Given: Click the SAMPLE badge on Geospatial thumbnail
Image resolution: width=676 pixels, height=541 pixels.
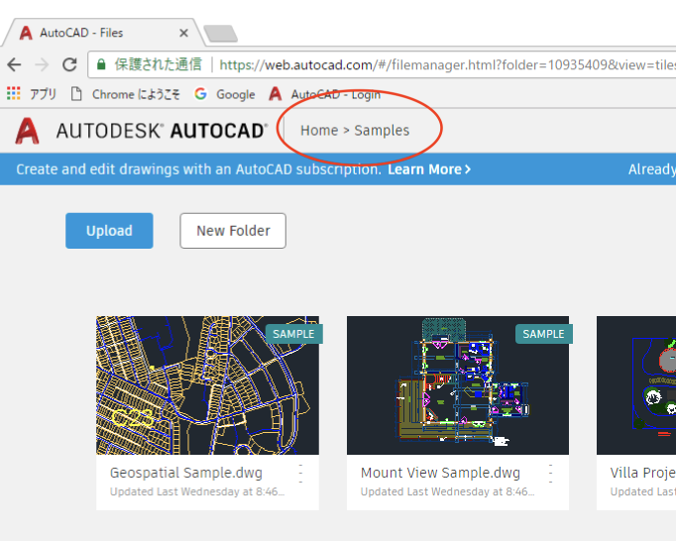Looking at the screenshot, I should pyautogui.click(x=293, y=334).
